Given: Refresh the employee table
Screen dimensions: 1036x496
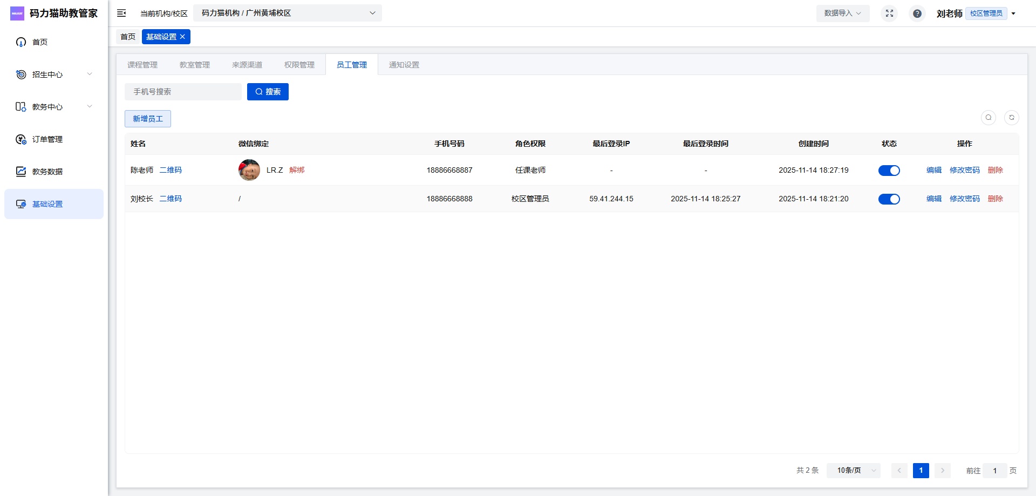Looking at the screenshot, I should coord(1011,118).
